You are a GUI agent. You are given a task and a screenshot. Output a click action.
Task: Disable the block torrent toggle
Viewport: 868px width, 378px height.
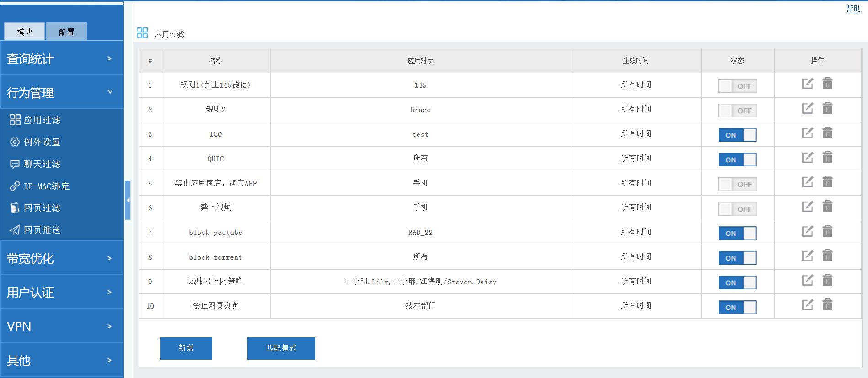click(x=737, y=258)
